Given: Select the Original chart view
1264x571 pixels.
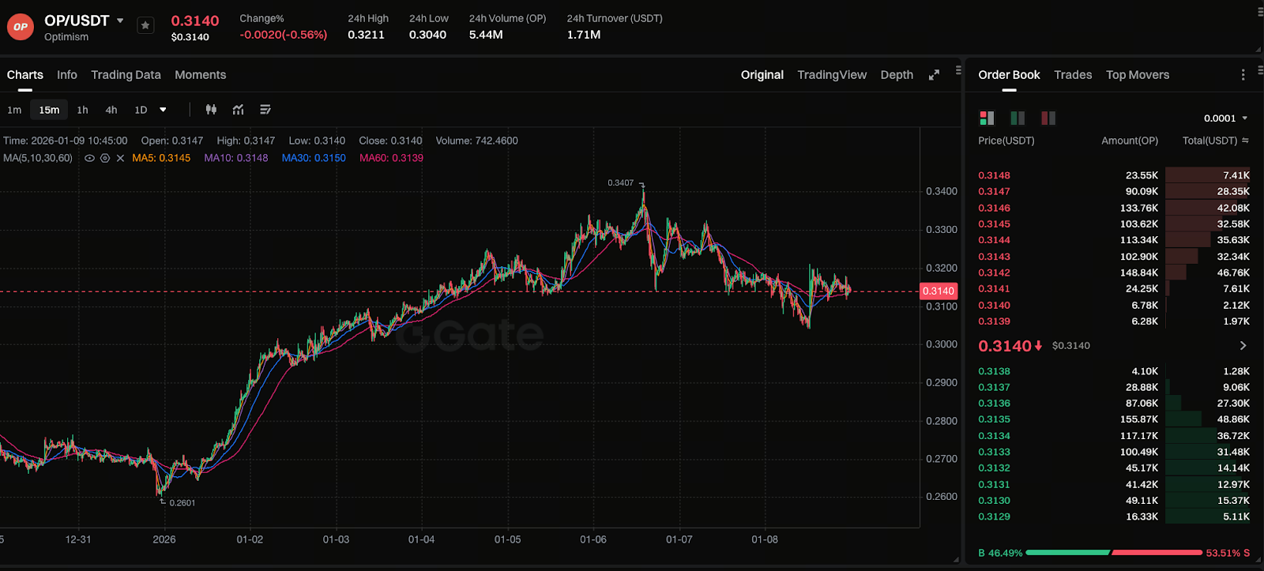Looking at the screenshot, I should tap(762, 75).
